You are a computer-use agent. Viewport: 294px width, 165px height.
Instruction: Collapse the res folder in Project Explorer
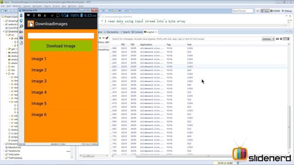6,74
